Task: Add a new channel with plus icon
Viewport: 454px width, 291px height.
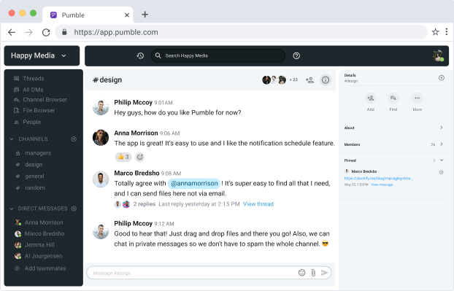Action: pyautogui.click(x=74, y=139)
